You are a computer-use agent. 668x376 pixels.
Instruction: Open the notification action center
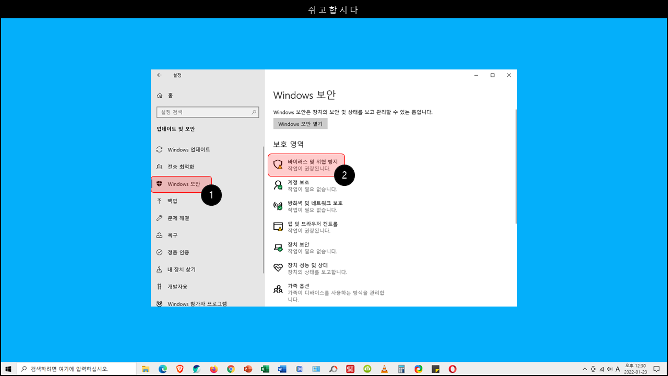657,369
